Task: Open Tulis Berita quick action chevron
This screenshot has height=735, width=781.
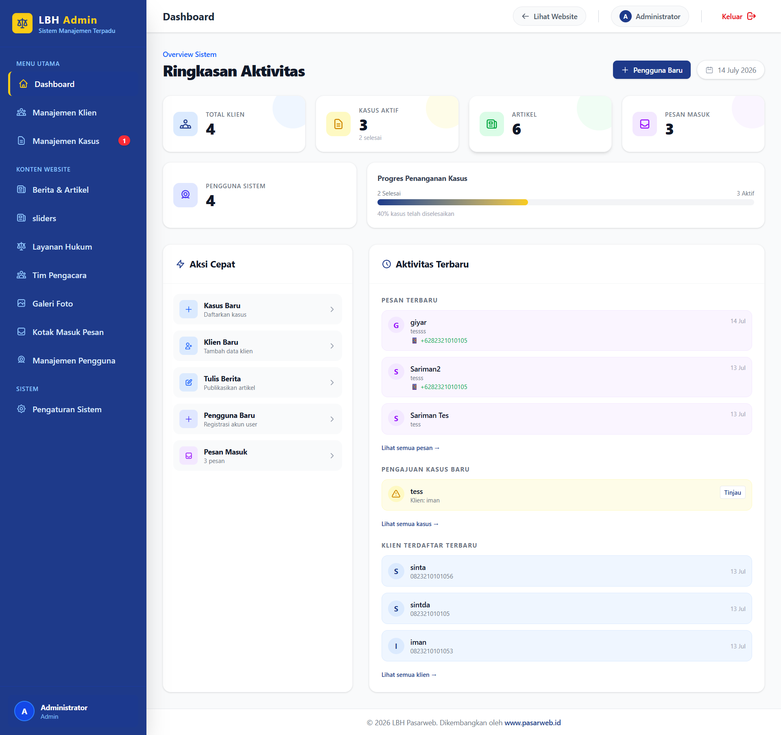Action: pyautogui.click(x=332, y=383)
